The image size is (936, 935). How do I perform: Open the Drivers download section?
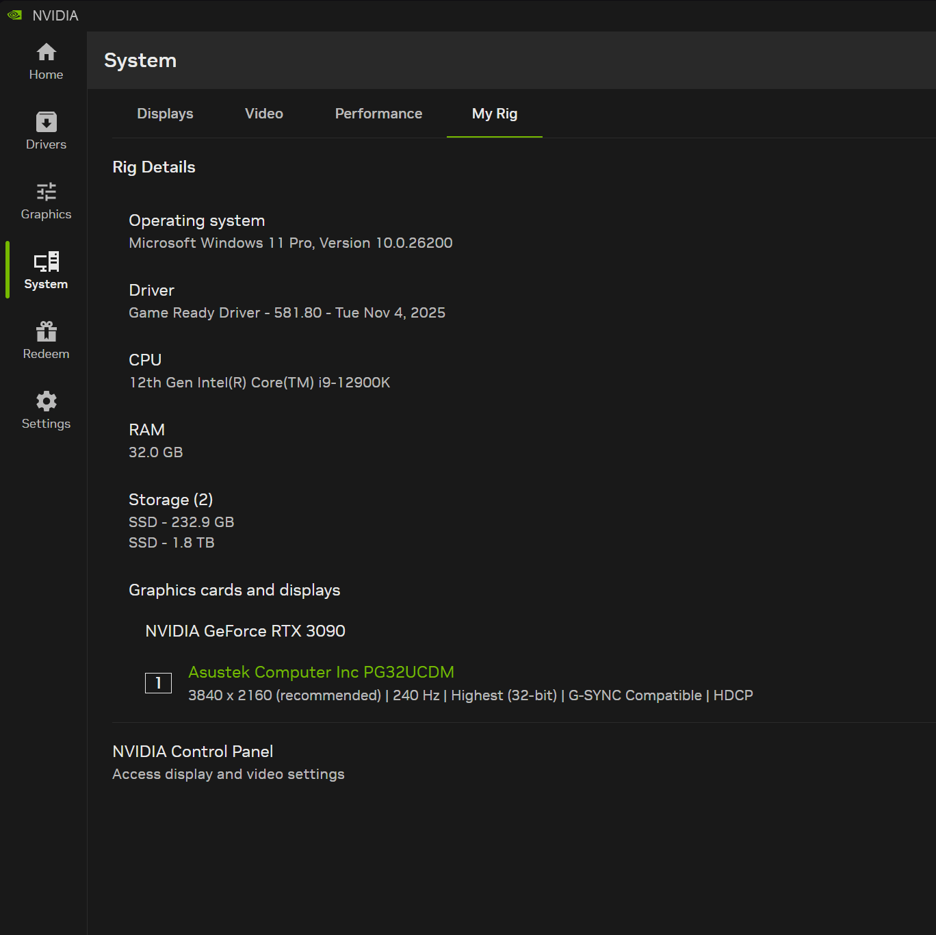click(x=46, y=131)
